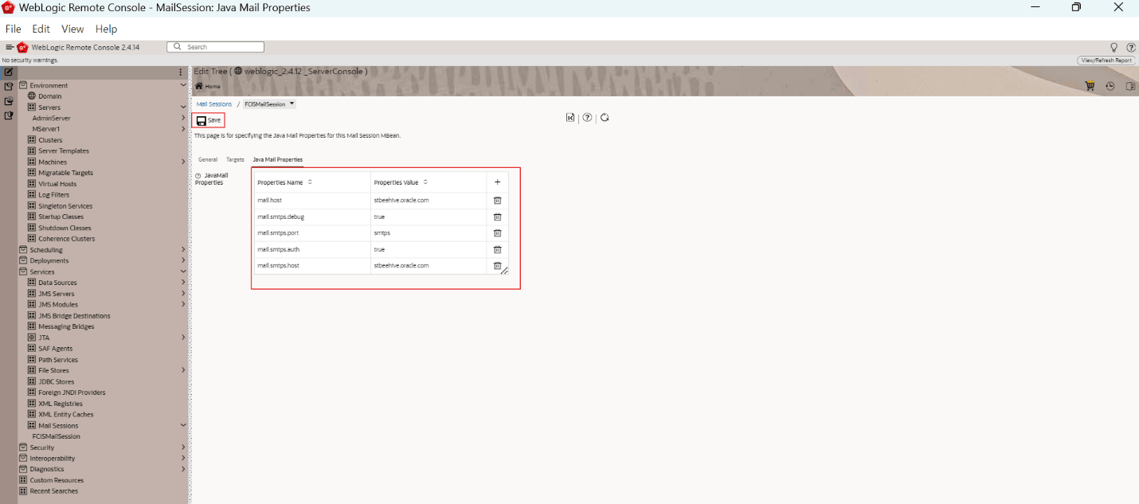Viewport: 1139px width, 504px height.
Task: Expand the Data Sources node
Action: pos(183,283)
